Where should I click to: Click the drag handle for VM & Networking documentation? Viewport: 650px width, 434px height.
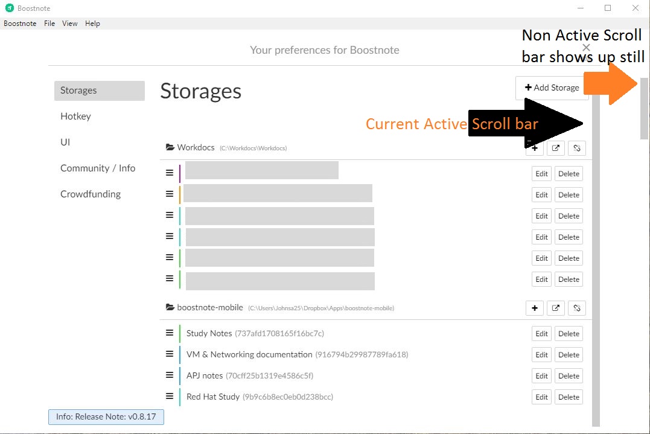click(170, 354)
